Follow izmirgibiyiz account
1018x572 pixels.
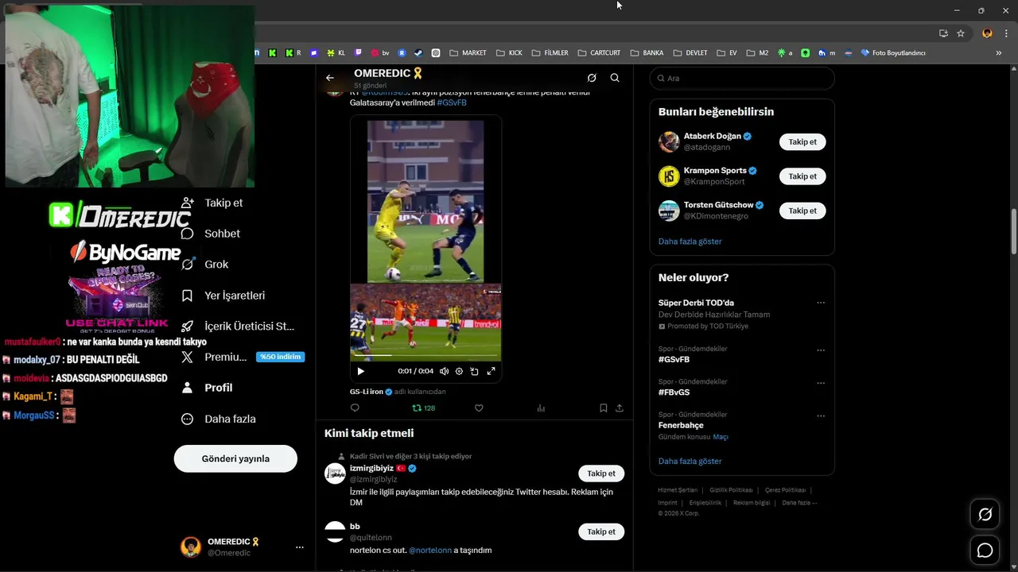coord(601,473)
